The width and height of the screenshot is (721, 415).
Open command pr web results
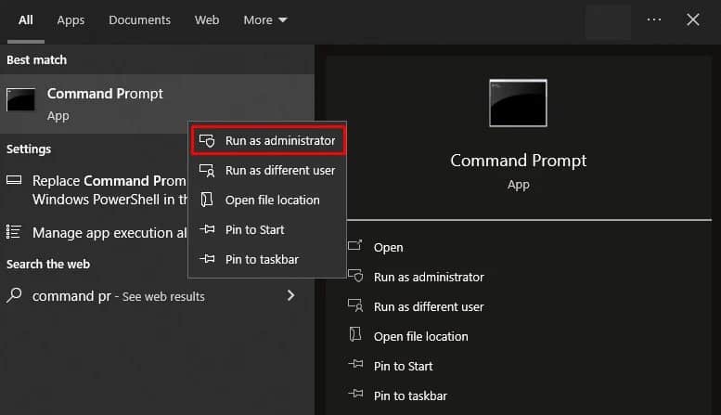[157, 296]
